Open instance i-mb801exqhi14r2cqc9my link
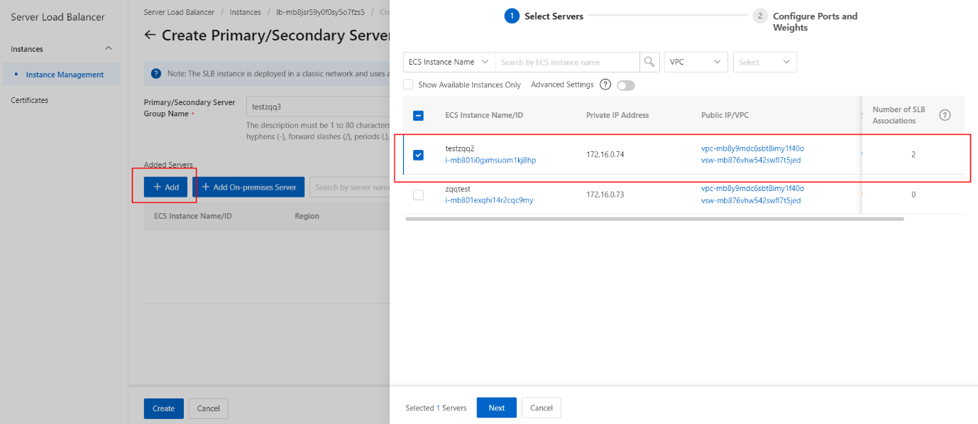Viewport: 978px width, 424px height. click(489, 200)
